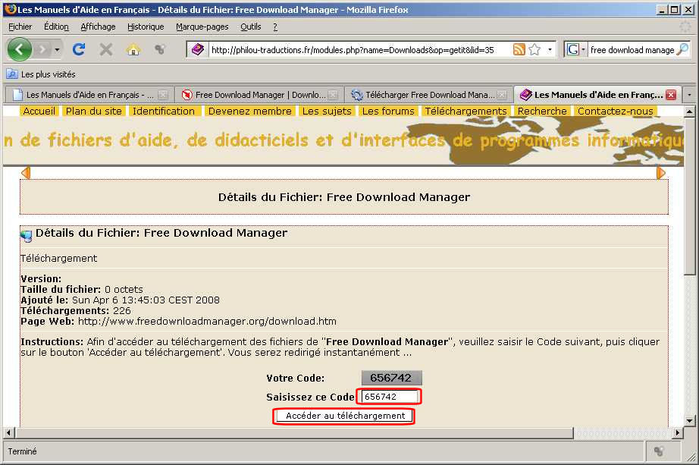
Task: Click the status bar icon at bottom right
Action: [x=658, y=451]
